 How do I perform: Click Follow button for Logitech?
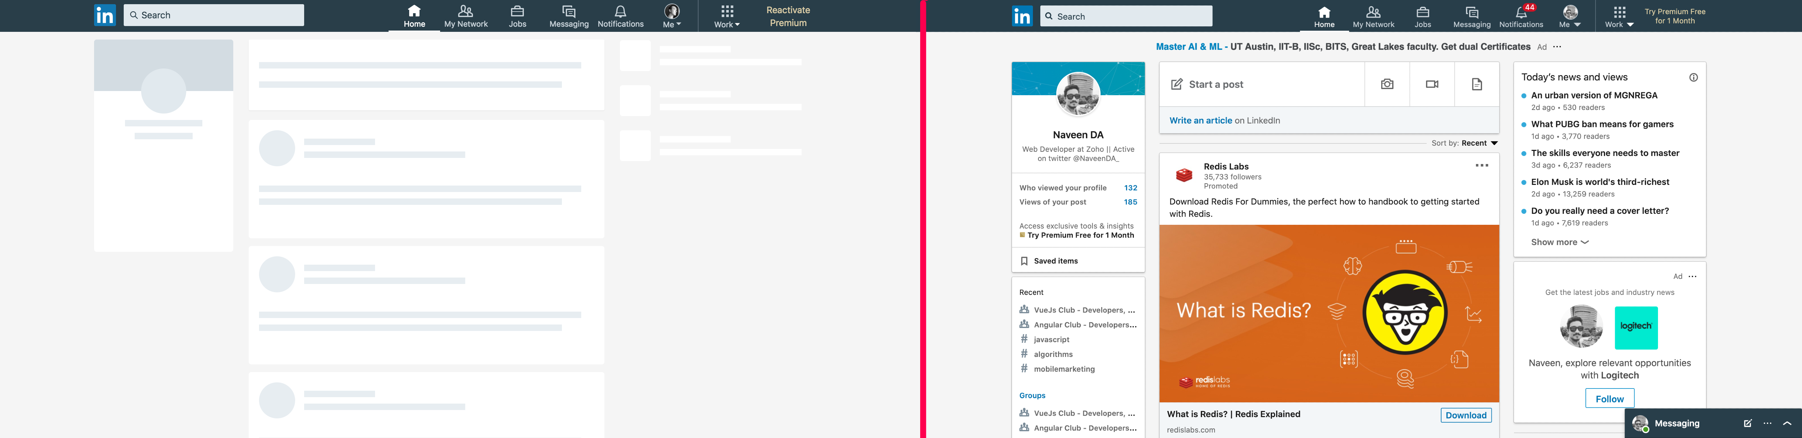1609,399
